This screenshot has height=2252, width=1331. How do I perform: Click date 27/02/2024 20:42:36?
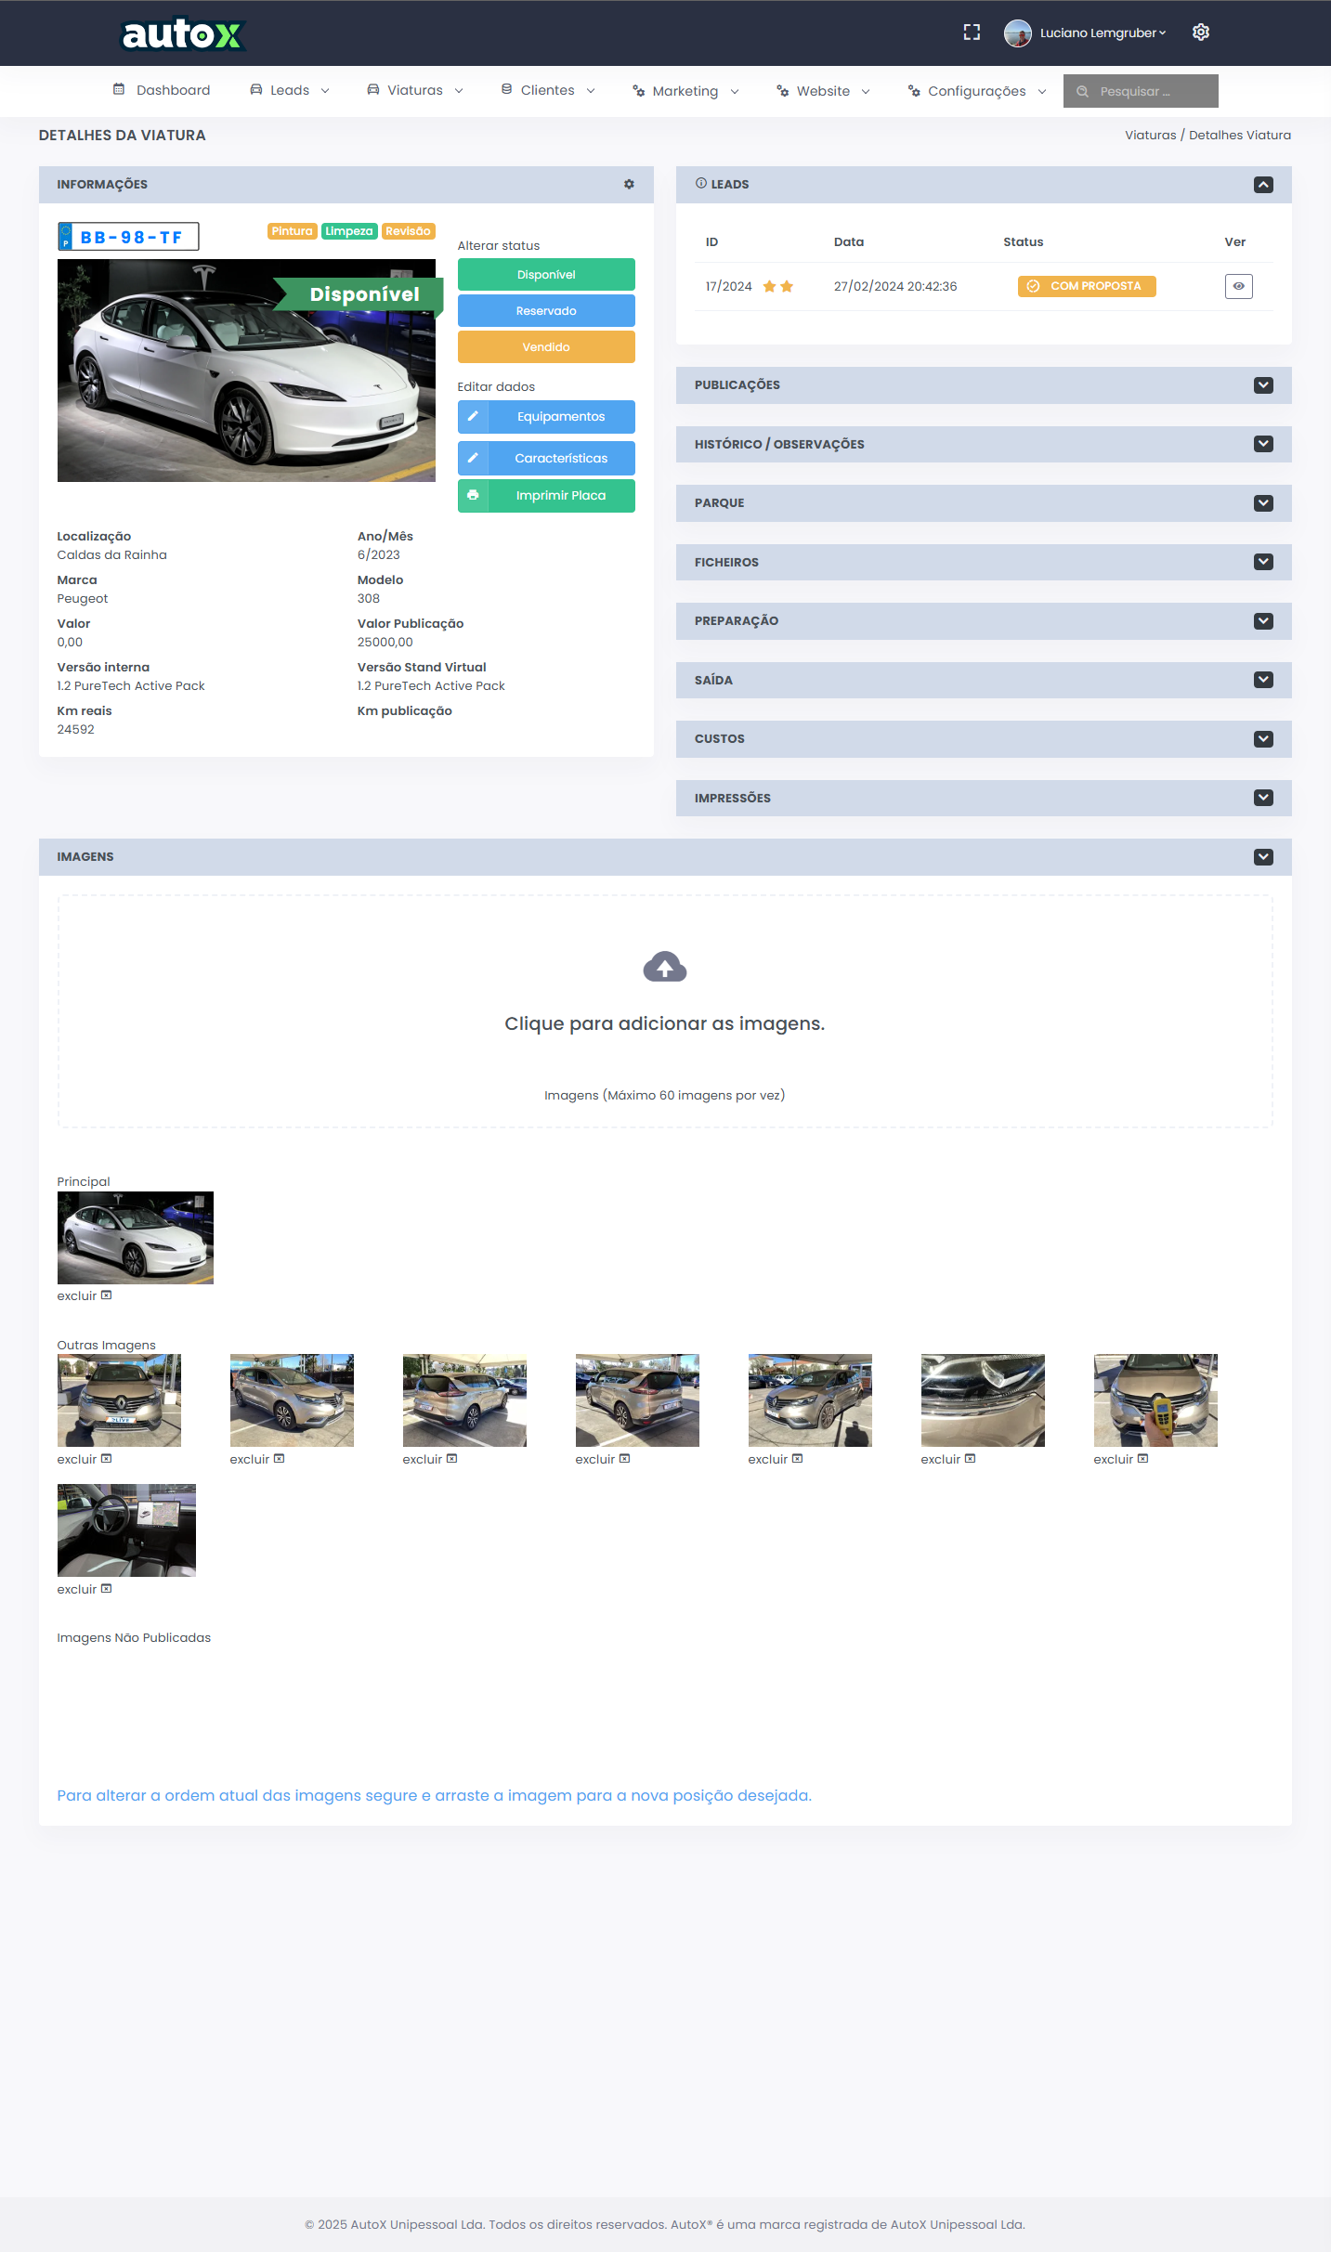895,287
